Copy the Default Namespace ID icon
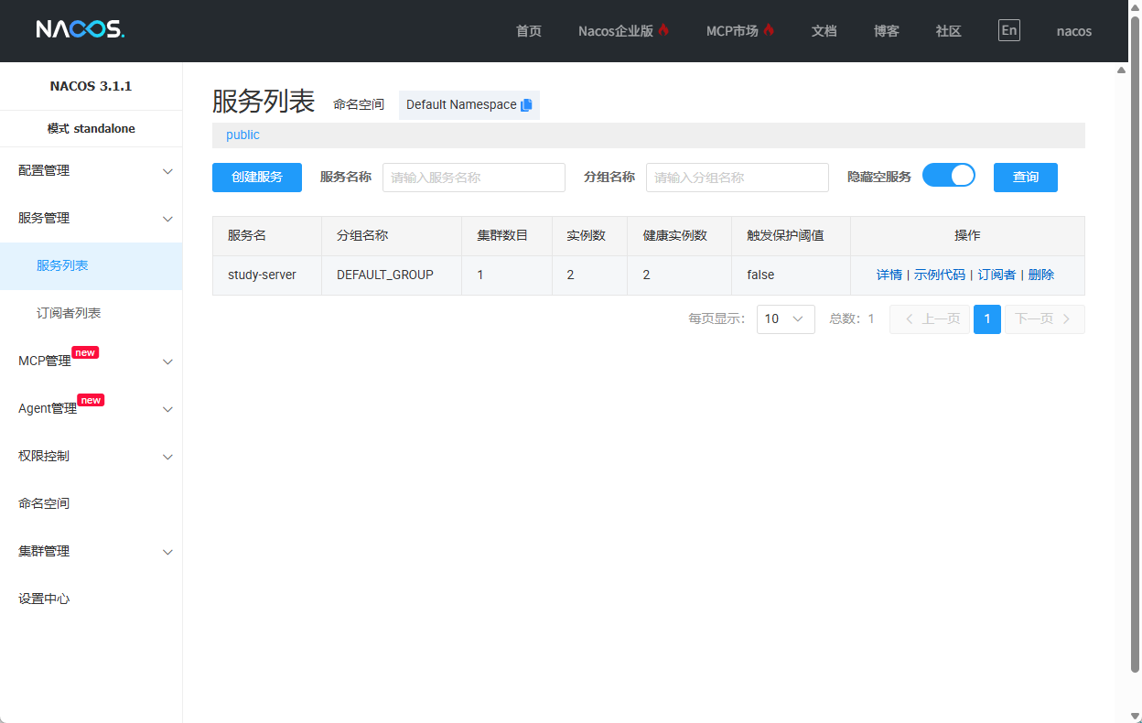This screenshot has width=1142, height=723. point(526,105)
